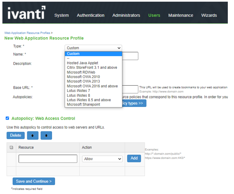
Task: Open the Authentication menu
Action: tap(91, 15)
